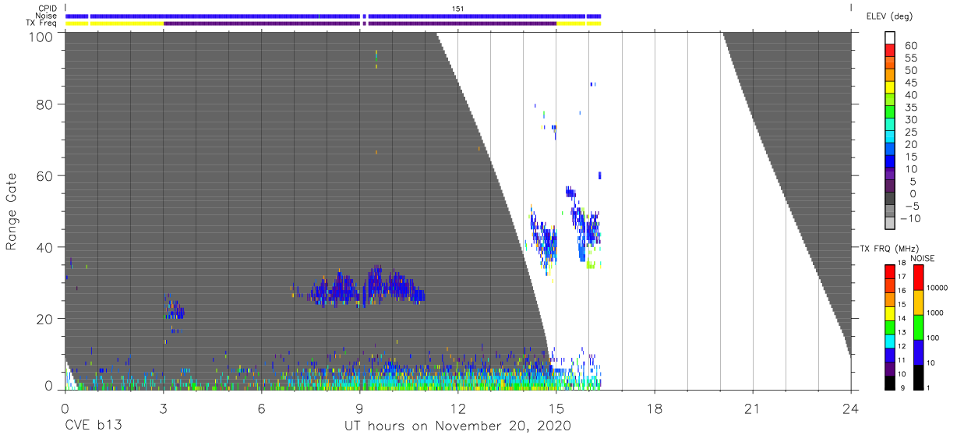
Task: Click the "Noise" row label at top left
Action: coord(46,16)
